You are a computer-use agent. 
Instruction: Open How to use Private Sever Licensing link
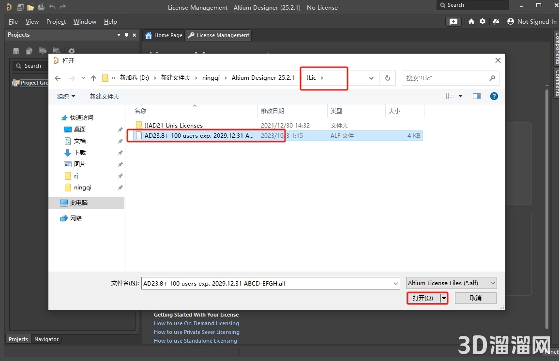pyautogui.click(x=197, y=332)
